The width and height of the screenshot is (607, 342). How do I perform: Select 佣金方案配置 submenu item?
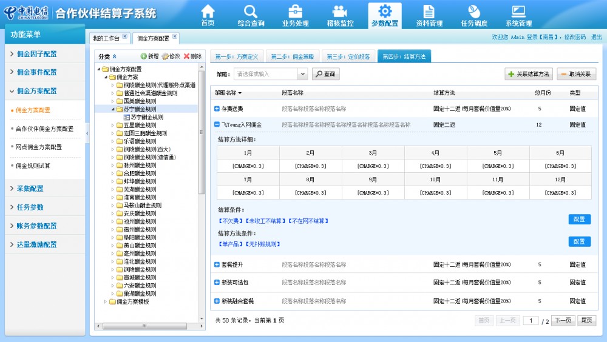coord(33,110)
